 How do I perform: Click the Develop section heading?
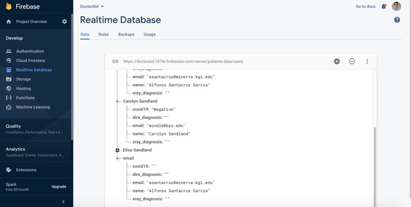point(14,38)
